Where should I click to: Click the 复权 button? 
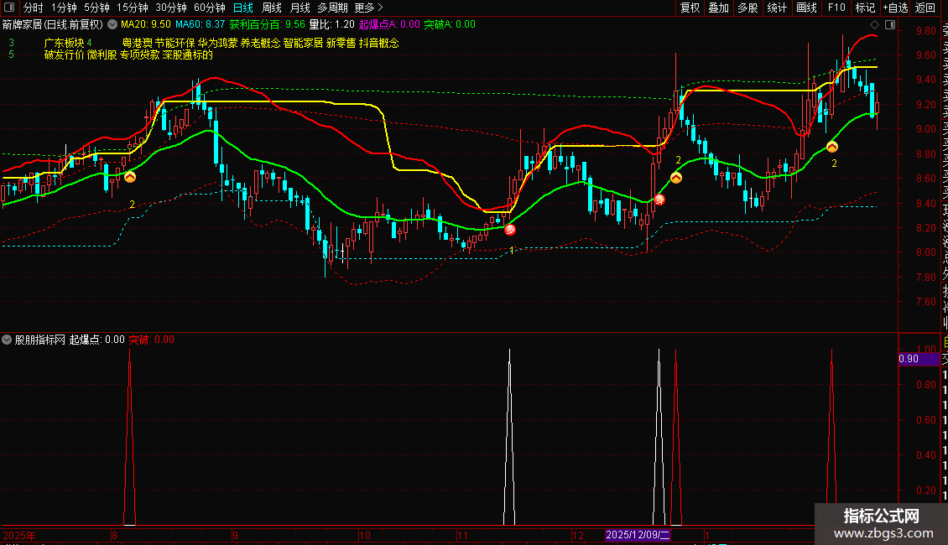coord(690,8)
